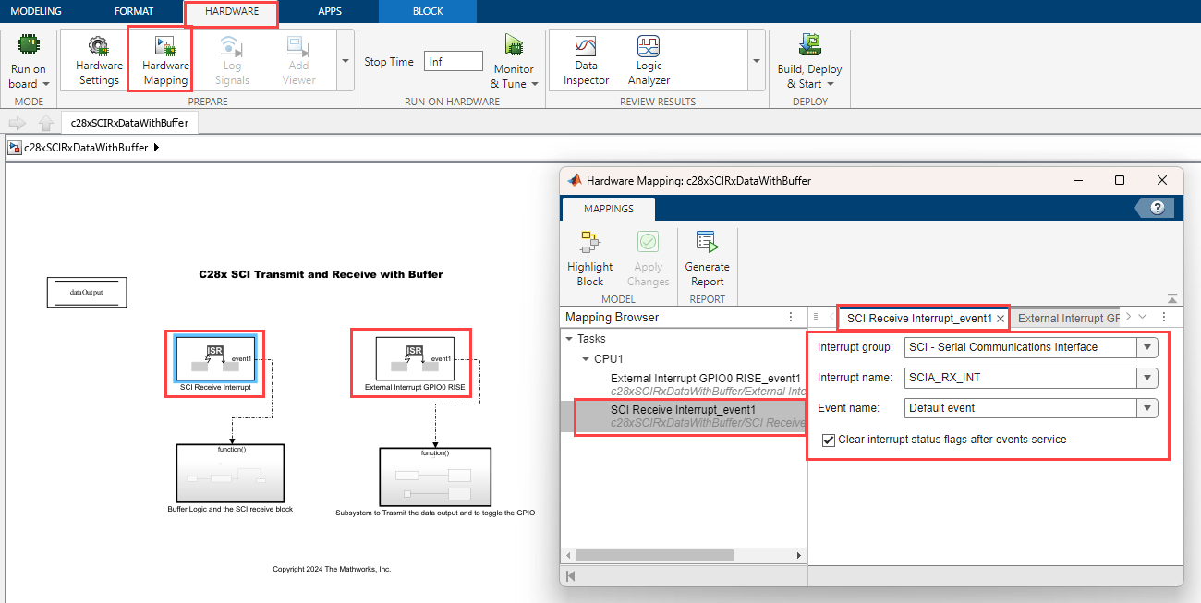
Task: Switch to the MODELING ribbon tab
Action: coord(36,12)
